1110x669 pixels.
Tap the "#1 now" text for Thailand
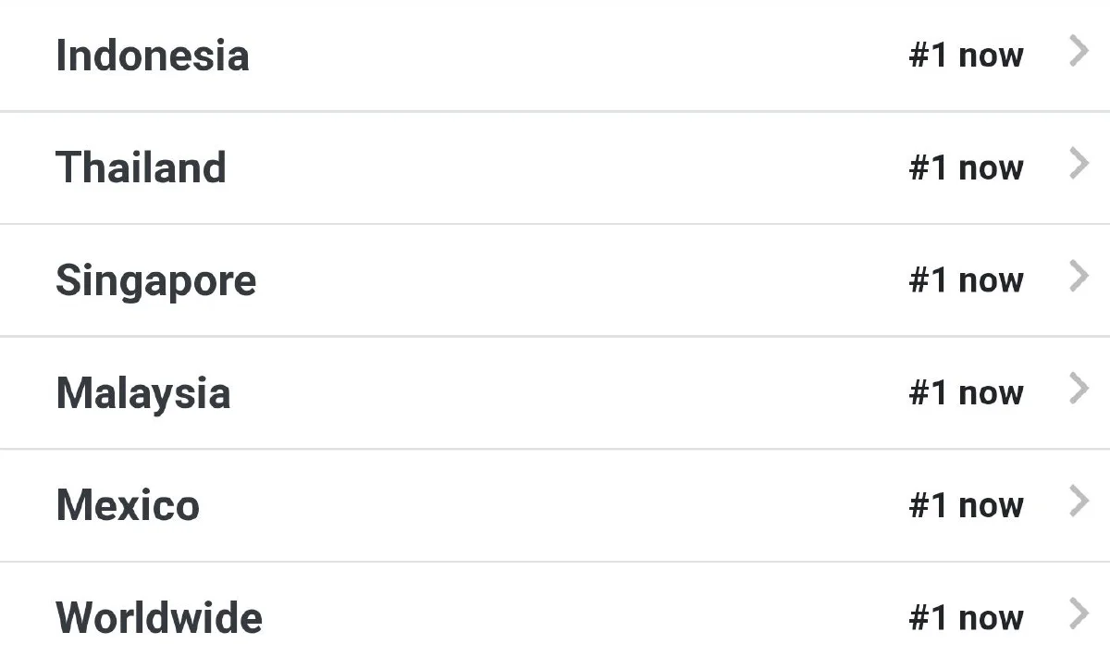click(966, 168)
